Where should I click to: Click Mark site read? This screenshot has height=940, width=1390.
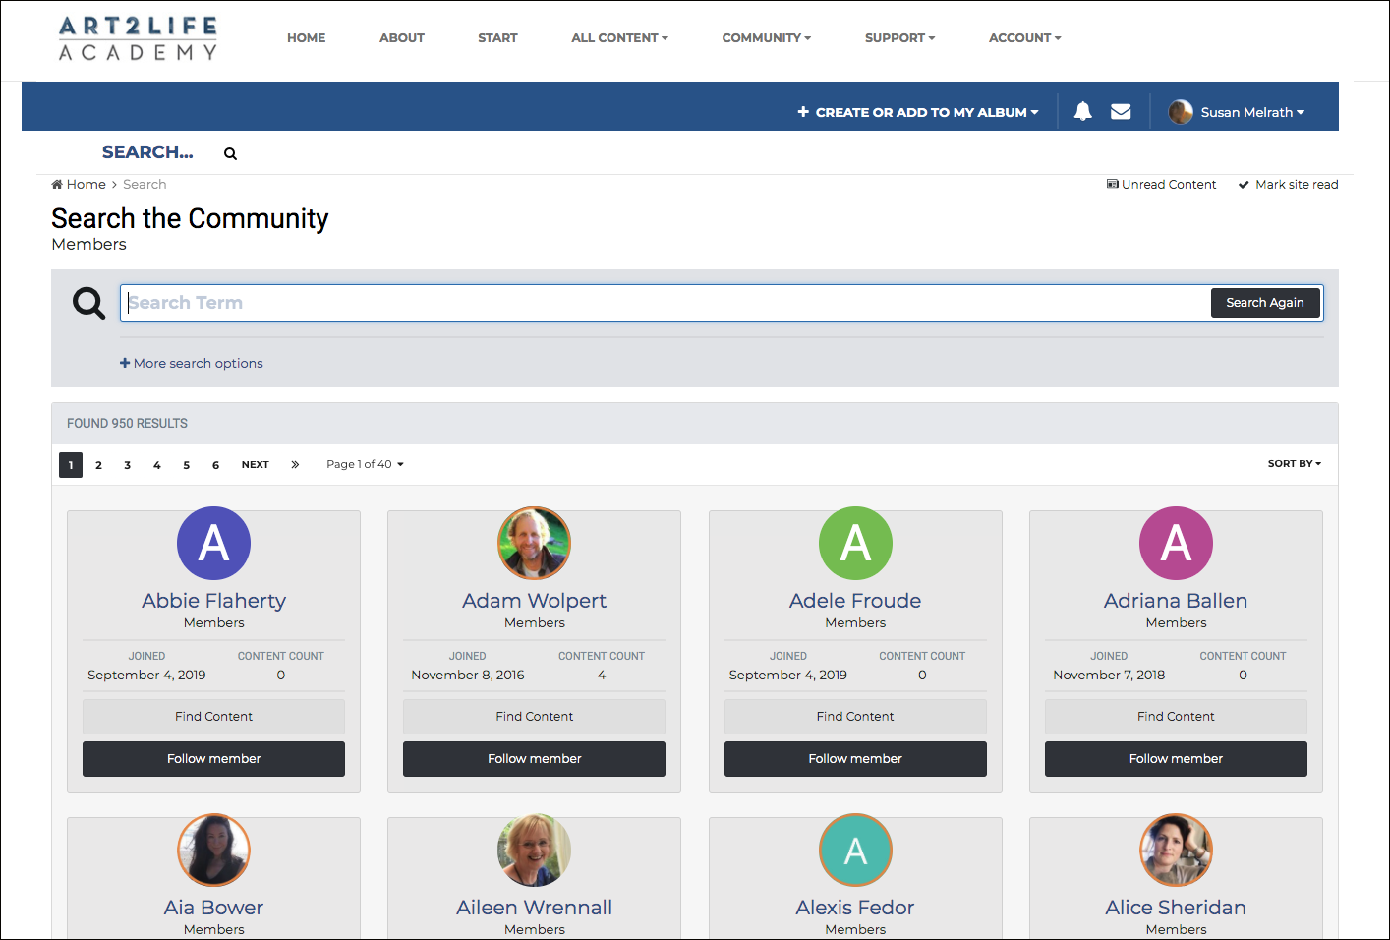pos(1288,184)
